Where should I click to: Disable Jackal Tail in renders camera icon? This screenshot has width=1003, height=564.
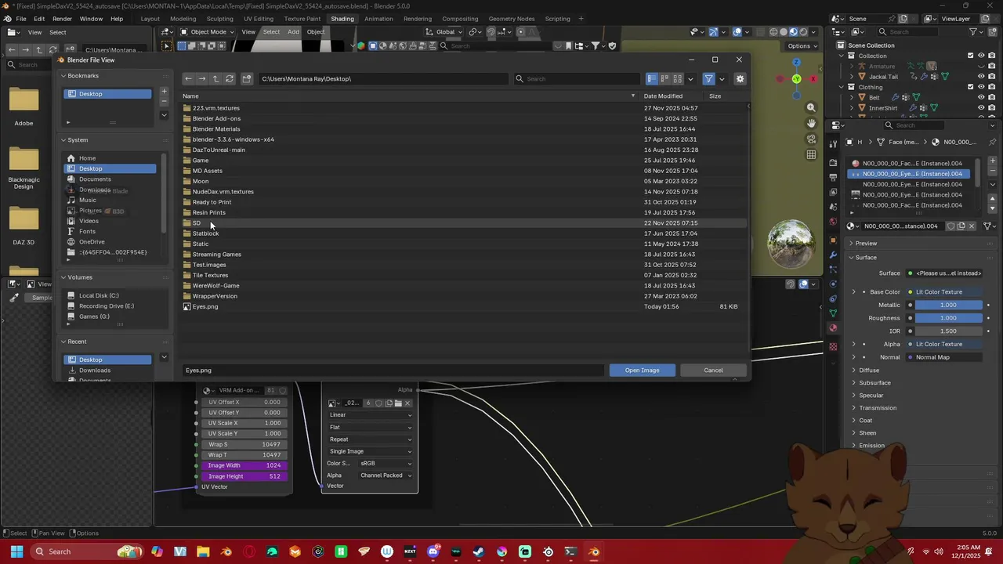pyautogui.click(x=992, y=77)
